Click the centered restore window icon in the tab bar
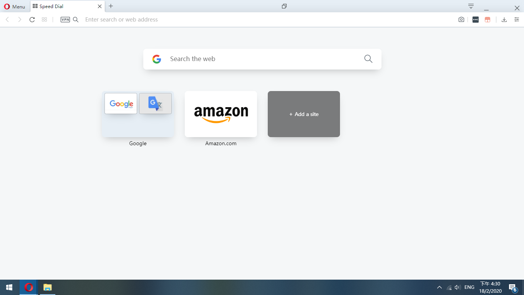The width and height of the screenshot is (524, 295). 284,6
